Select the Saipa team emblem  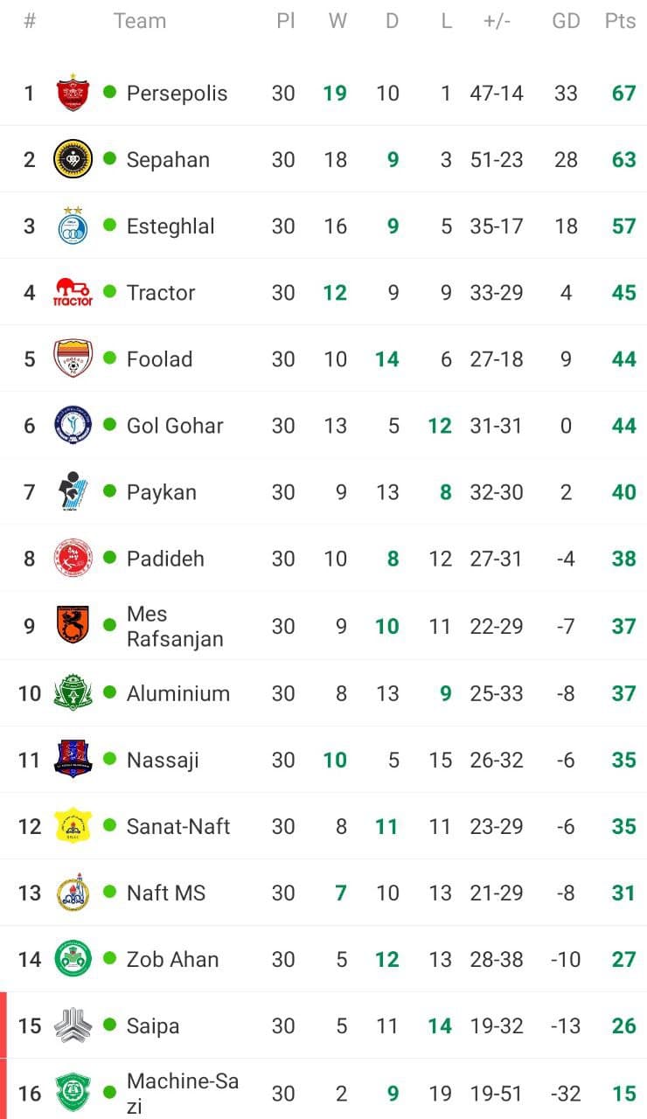(73, 1025)
